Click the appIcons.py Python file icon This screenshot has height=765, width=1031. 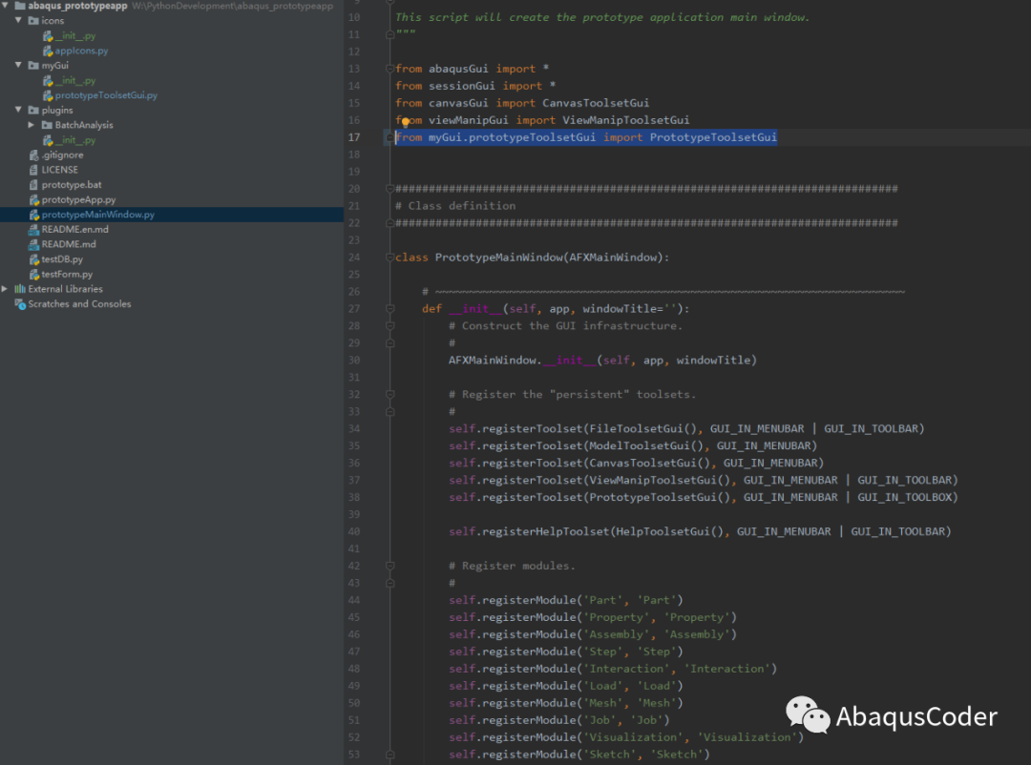tap(48, 51)
